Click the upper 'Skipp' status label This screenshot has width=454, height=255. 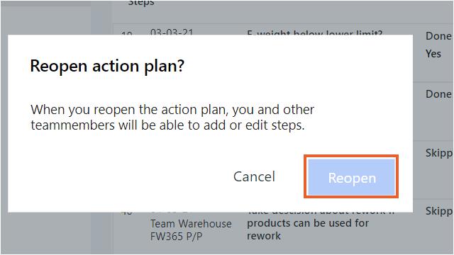click(x=438, y=153)
